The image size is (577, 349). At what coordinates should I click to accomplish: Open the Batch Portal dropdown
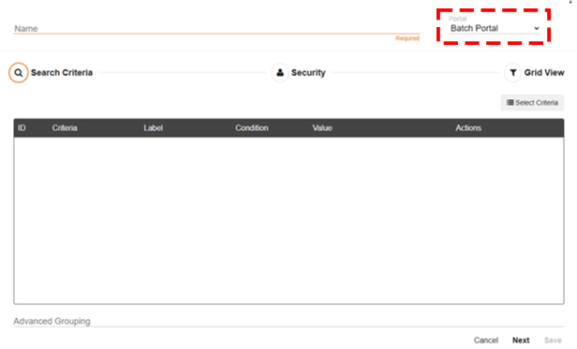point(495,28)
